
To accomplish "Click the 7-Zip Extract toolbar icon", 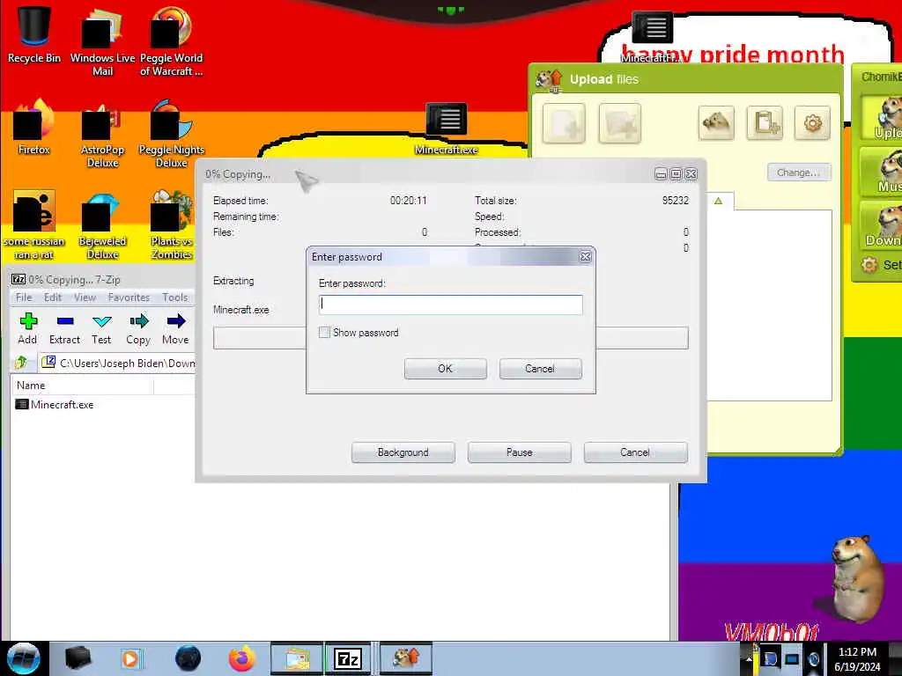I will click(x=64, y=328).
